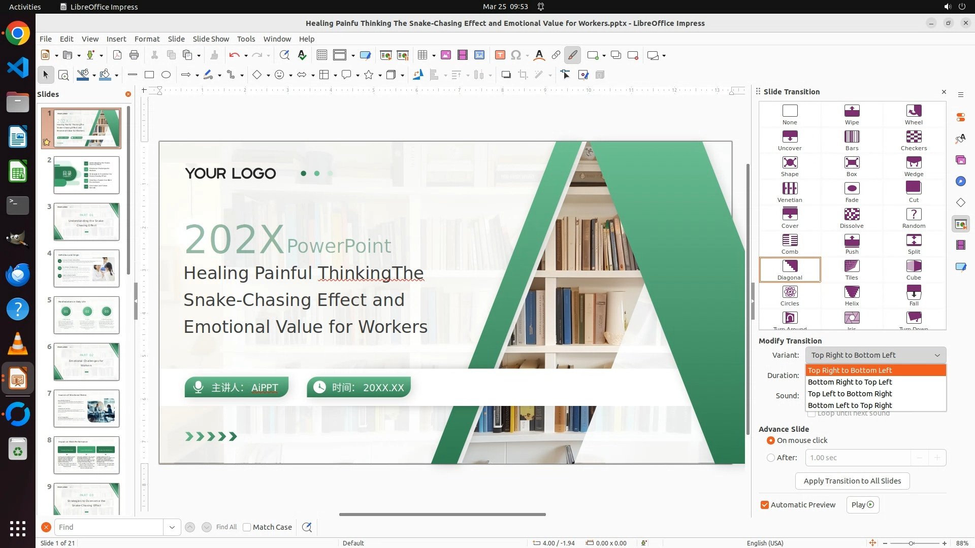
Task: Click Apply Transition to All Slides
Action: pos(852,481)
